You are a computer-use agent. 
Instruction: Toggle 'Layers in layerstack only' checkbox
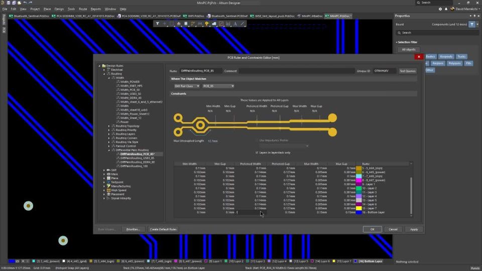coord(257,153)
